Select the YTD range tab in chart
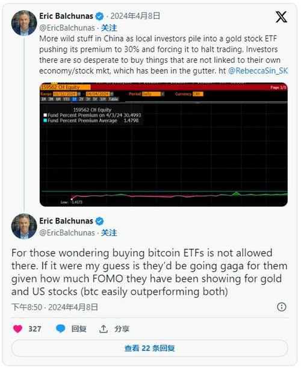 point(66,99)
